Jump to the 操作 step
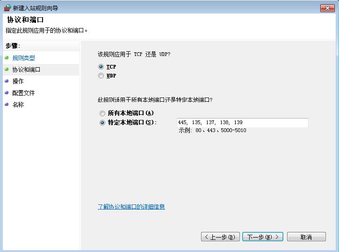 [x=18, y=81]
